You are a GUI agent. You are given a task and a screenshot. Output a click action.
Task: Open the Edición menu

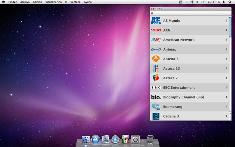tap(38, 2)
